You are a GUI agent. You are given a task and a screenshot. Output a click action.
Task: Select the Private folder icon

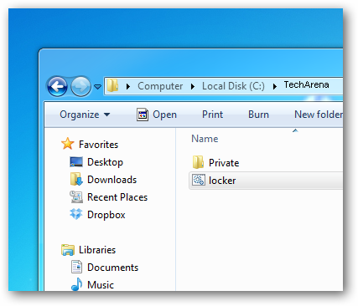pyautogui.click(x=198, y=162)
